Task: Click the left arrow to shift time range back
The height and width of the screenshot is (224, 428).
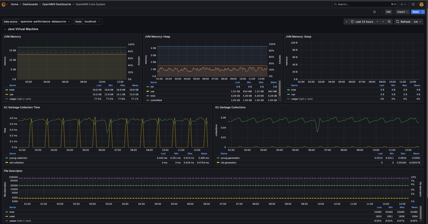Action: [x=347, y=22]
